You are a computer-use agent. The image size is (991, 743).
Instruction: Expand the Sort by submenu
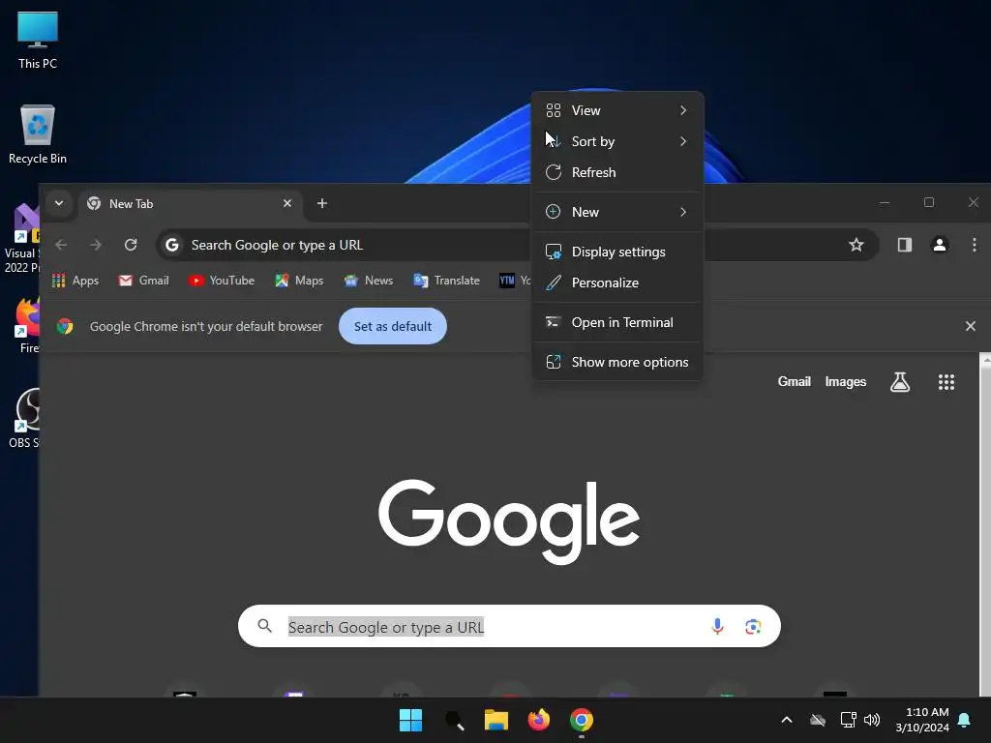[617, 141]
